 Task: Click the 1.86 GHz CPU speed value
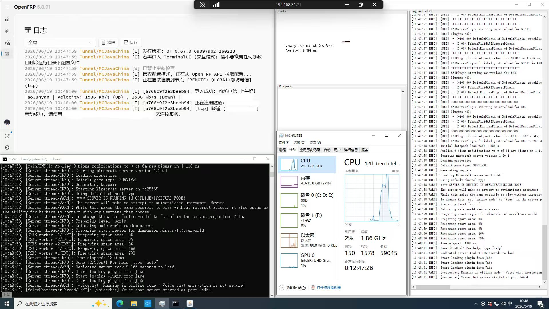[373, 238]
